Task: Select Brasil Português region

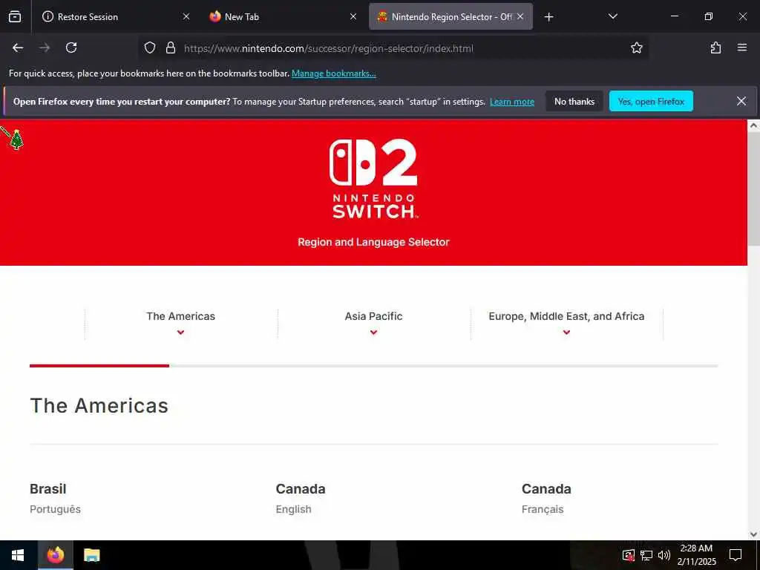Action: click(55, 498)
